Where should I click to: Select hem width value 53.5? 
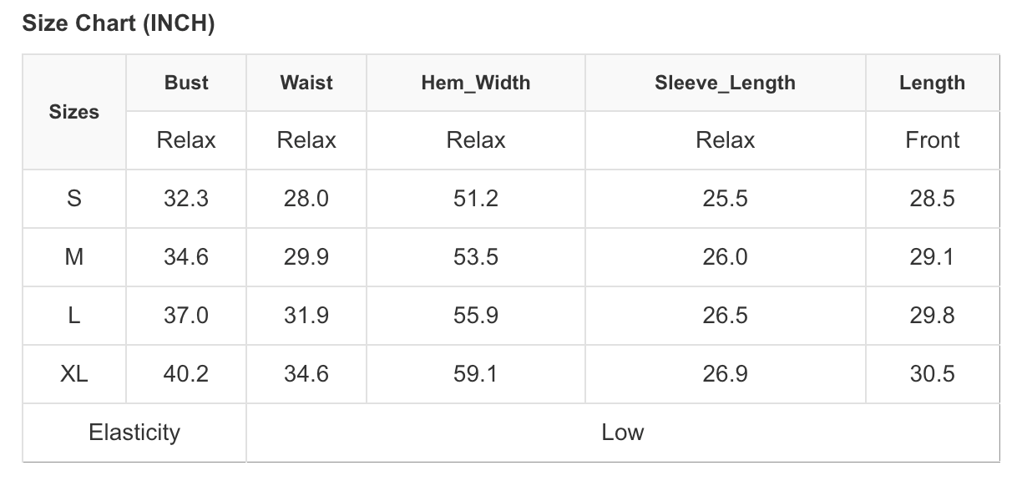[475, 257]
